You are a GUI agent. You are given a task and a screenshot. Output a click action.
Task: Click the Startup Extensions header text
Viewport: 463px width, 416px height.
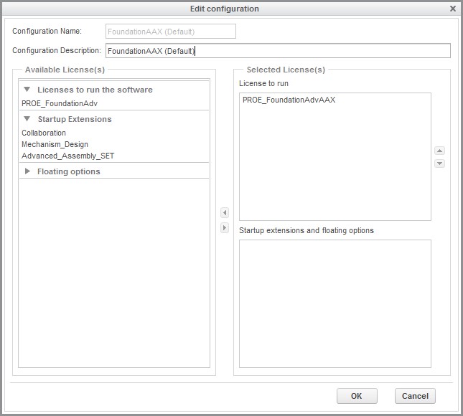click(x=75, y=119)
